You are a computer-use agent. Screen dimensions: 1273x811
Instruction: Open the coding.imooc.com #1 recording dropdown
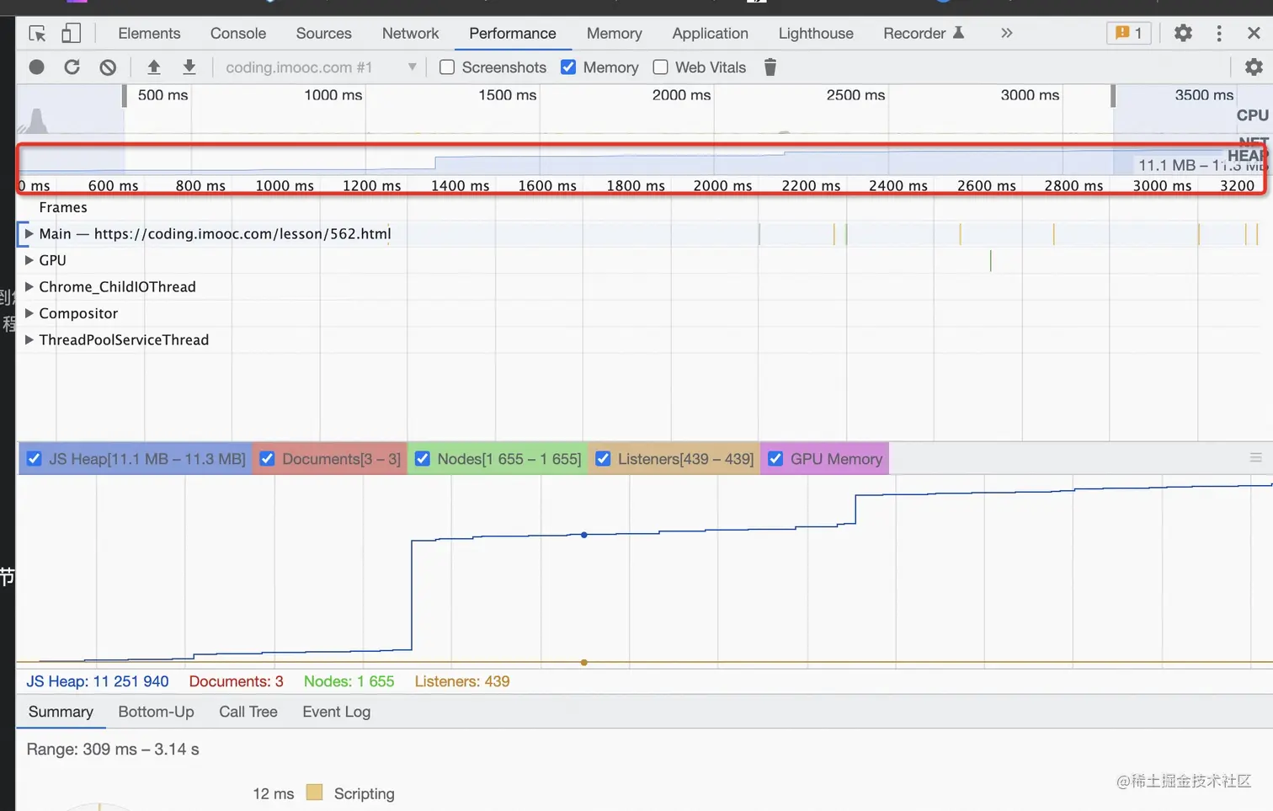320,67
